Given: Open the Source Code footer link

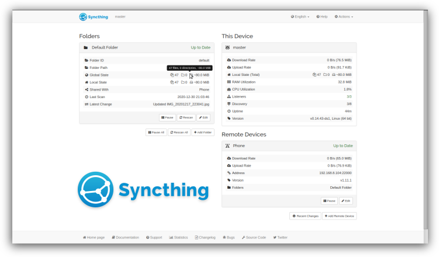Looking at the screenshot, I should (254, 237).
